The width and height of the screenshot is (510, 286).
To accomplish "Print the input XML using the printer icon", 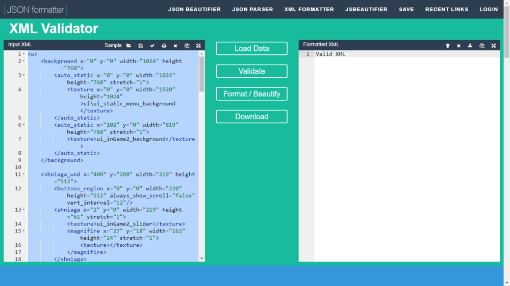I will point(164,45).
